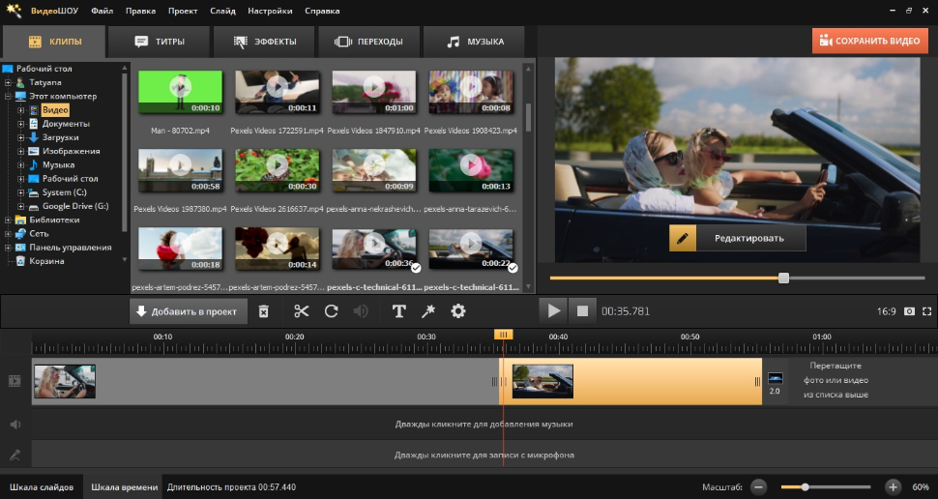
Task: Collapse the Этот компьютер tree node
Action: coord(8,97)
